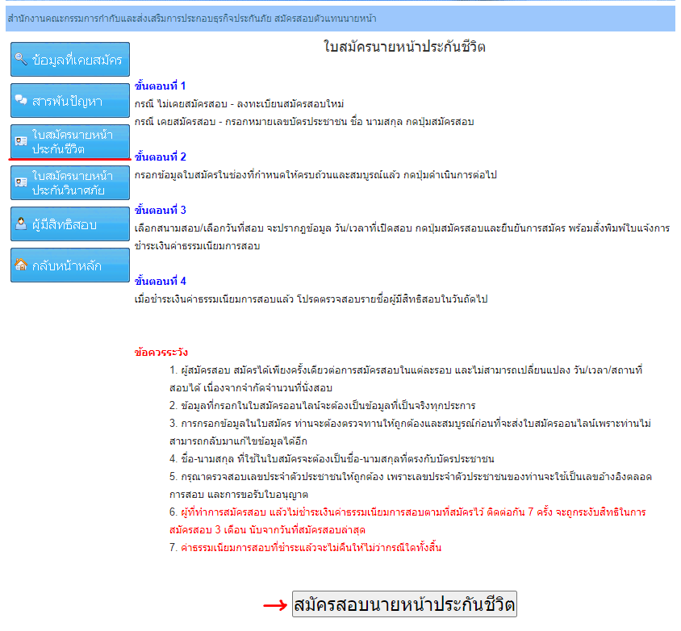The width and height of the screenshot is (681, 631).
Task: Click the ขั้นตอนที่ 2 heading
Action: click(161, 157)
